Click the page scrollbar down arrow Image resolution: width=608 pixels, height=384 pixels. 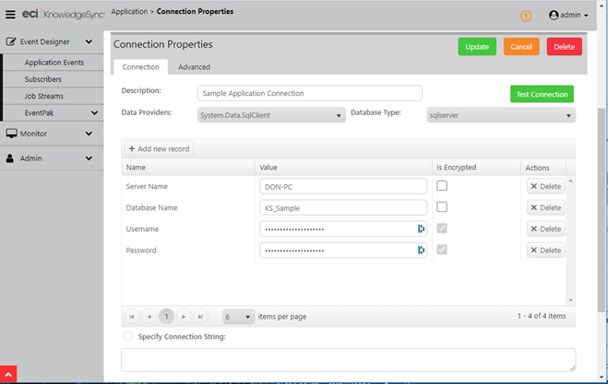(602, 377)
